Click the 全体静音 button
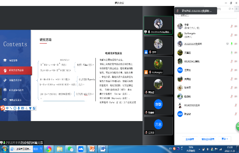 pos(190,139)
